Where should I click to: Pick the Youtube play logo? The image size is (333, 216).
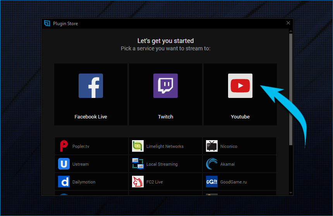coord(240,86)
